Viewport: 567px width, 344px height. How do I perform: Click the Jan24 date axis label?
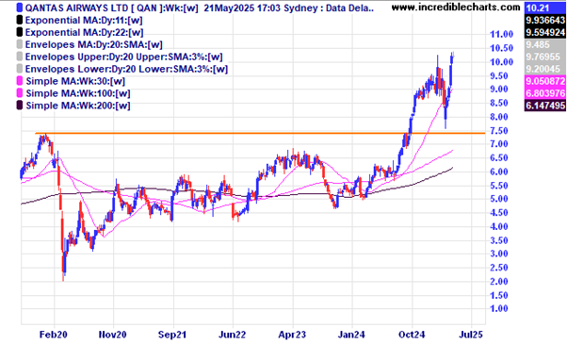click(x=351, y=335)
